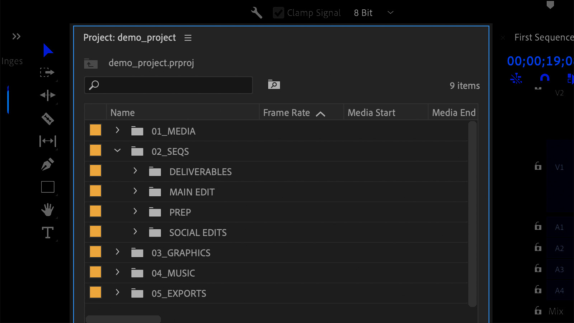Click the blue sequence timecode
This screenshot has height=323, width=574.
(x=540, y=61)
